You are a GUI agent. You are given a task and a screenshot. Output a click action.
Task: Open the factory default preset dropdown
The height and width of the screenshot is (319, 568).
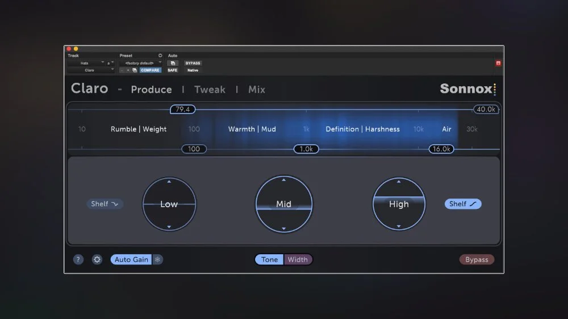tap(140, 63)
